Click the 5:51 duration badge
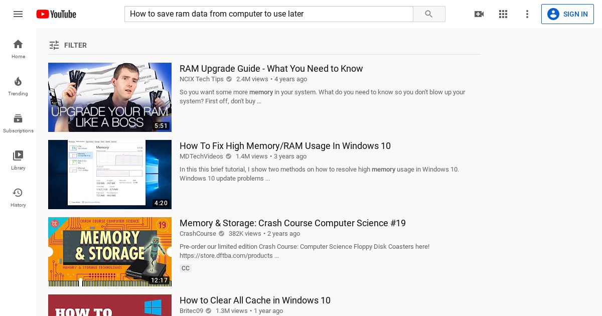This screenshot has width=602, height=316. [161, 126]
